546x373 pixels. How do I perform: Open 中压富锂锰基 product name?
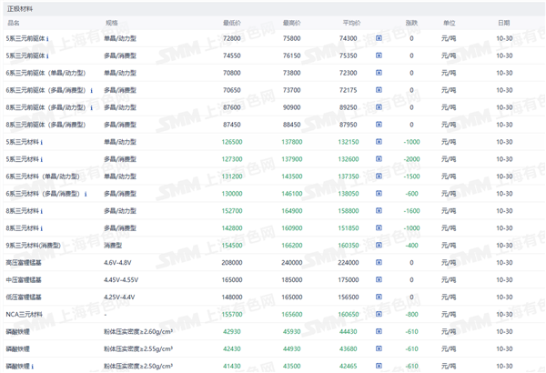pos(24,280)
